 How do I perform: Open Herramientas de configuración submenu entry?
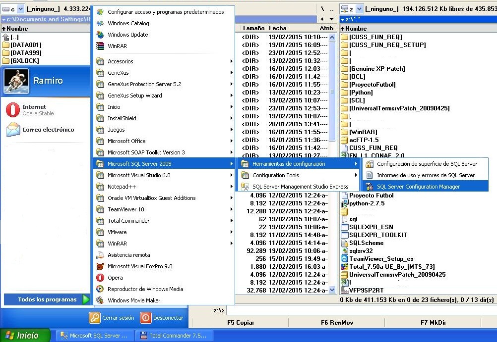(299, 164)
